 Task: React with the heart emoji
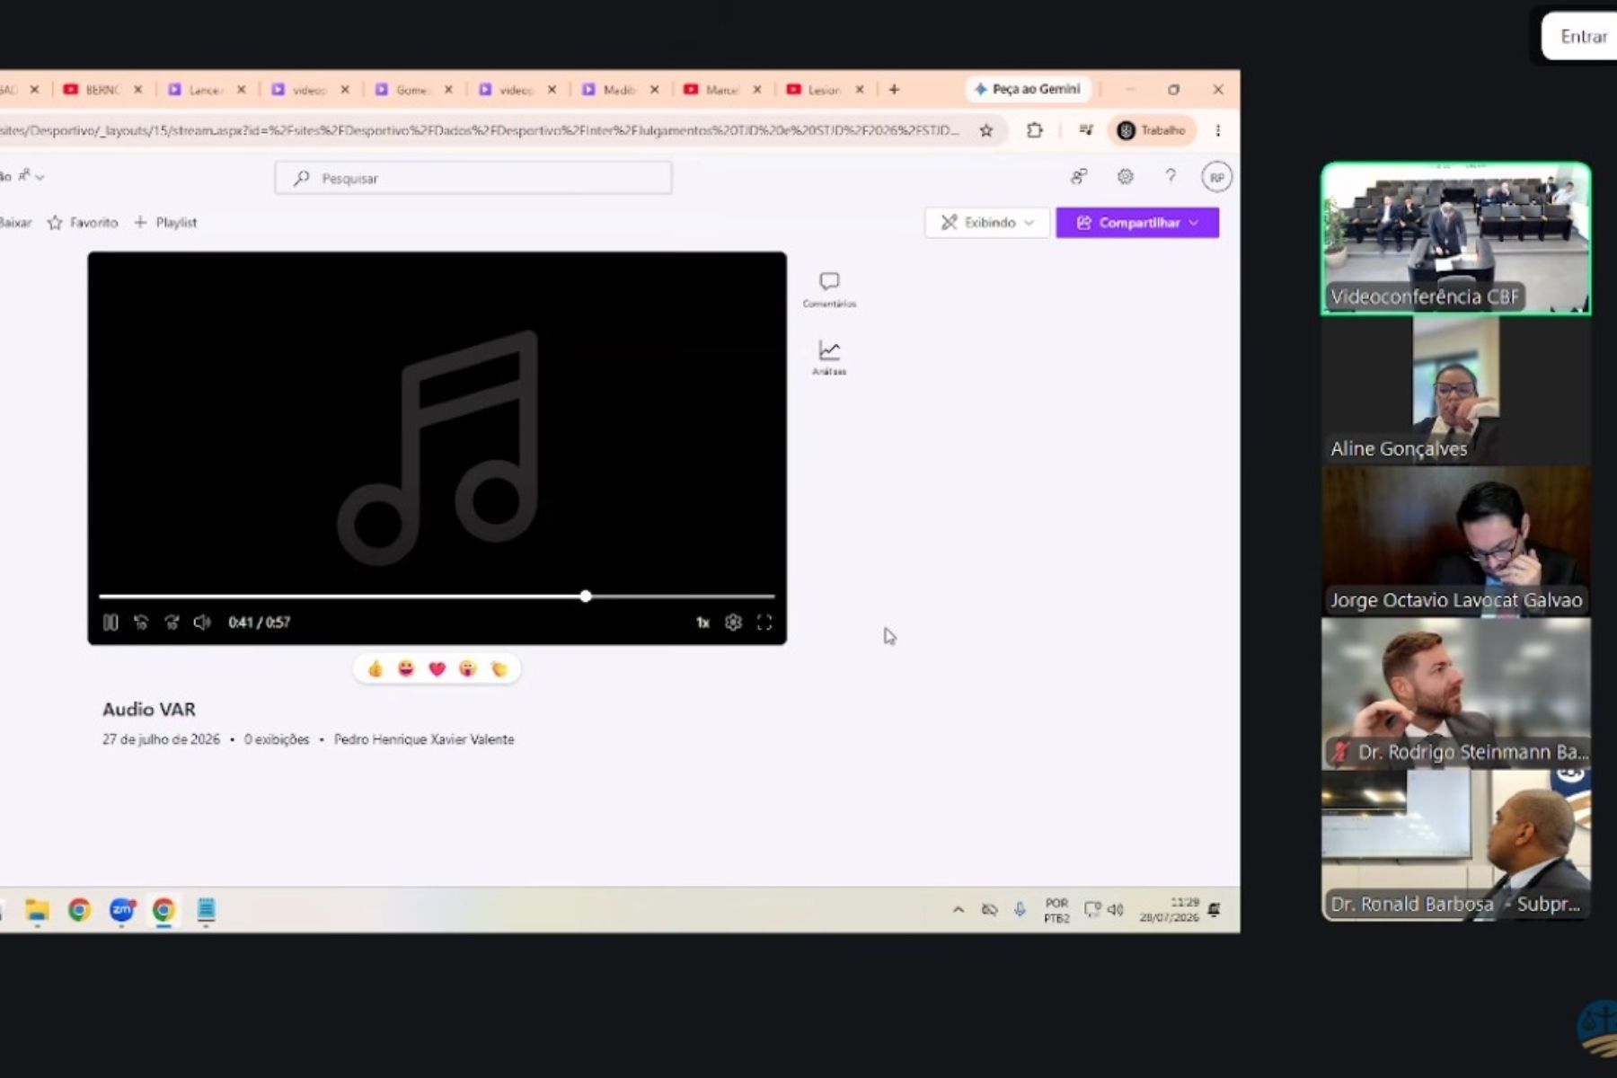click(437, 668)
